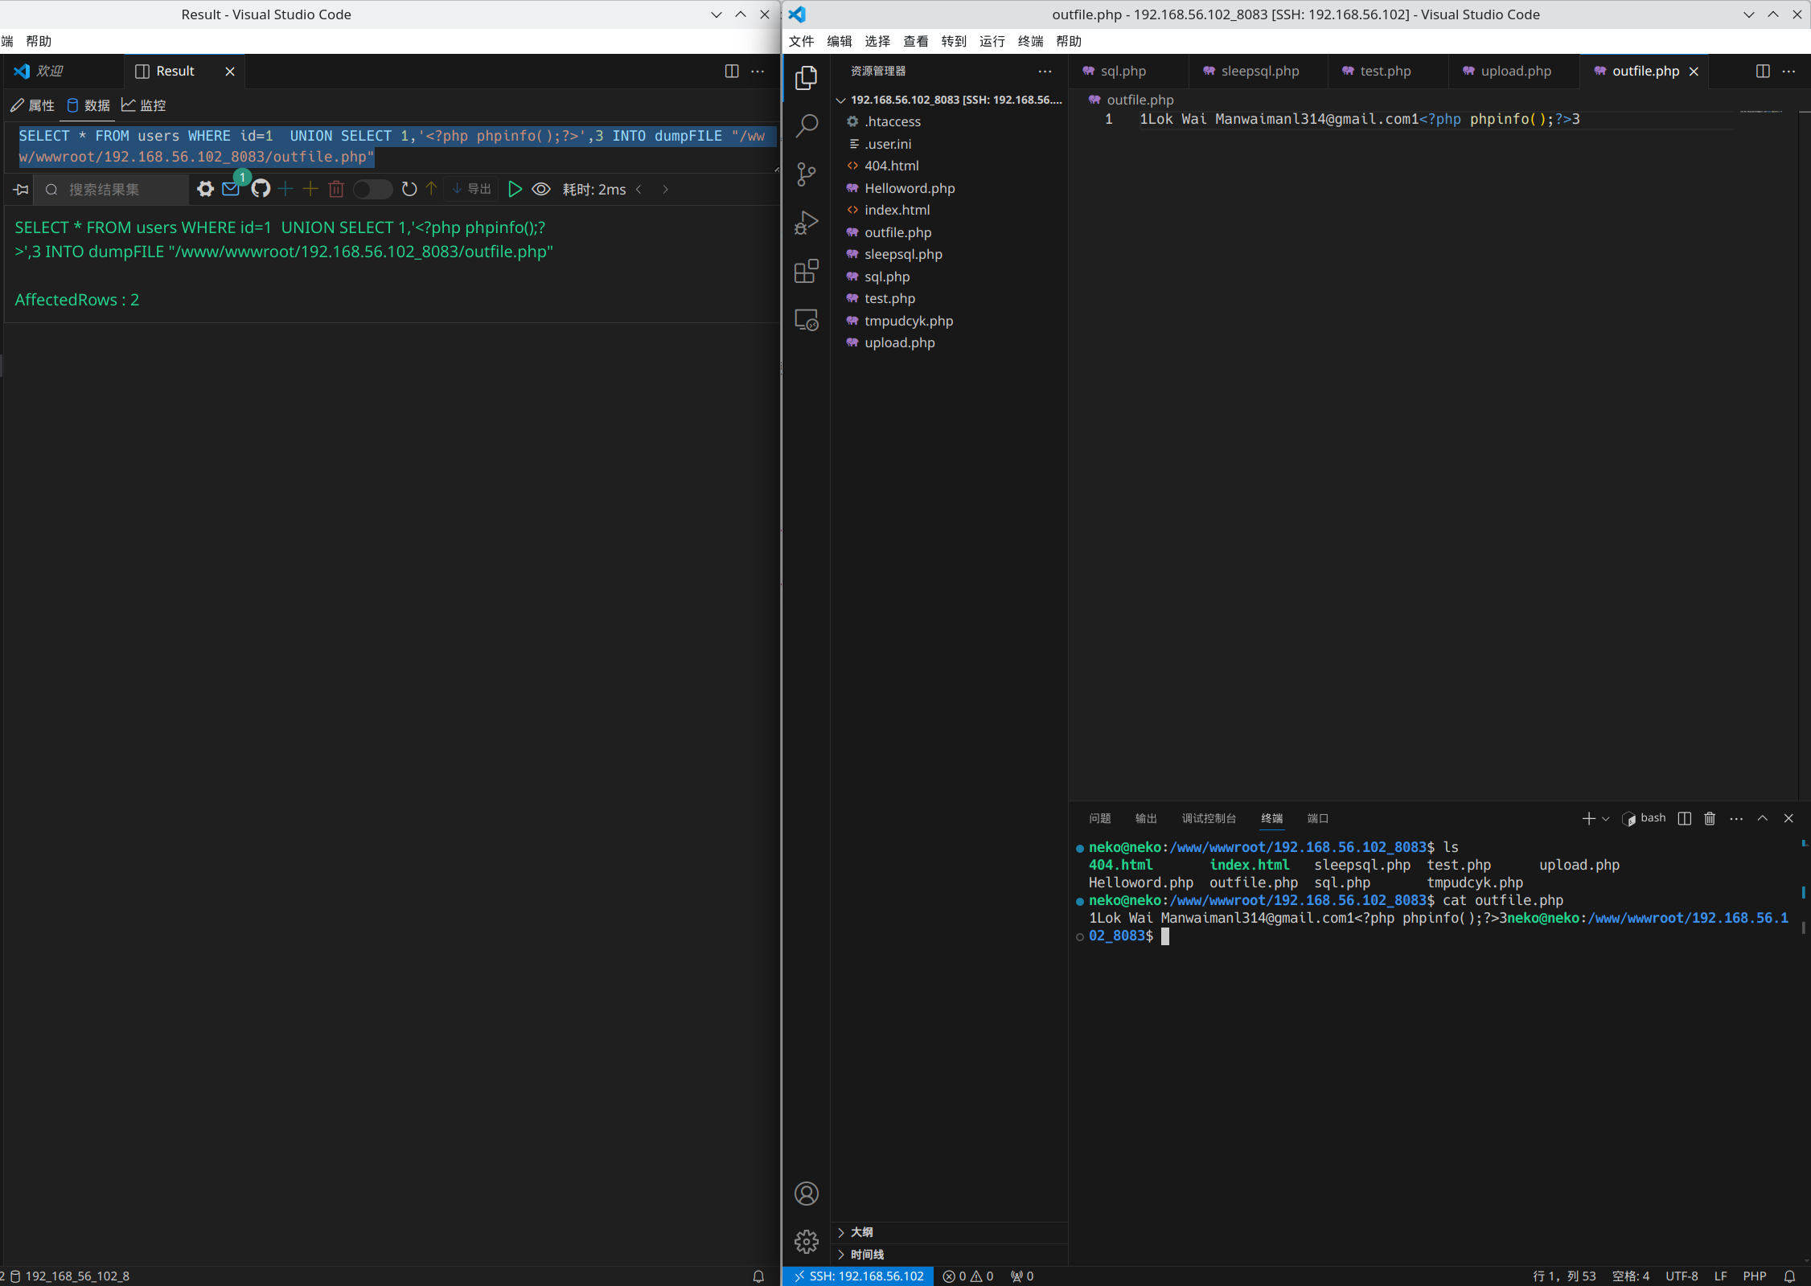The width and height of the screenshot is (1811, 1286).
Task: Open the Source Control activity bar icon
Action: coord(806,174)
